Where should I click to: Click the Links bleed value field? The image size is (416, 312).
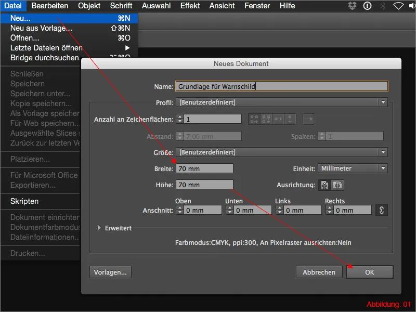pos(303,210)
